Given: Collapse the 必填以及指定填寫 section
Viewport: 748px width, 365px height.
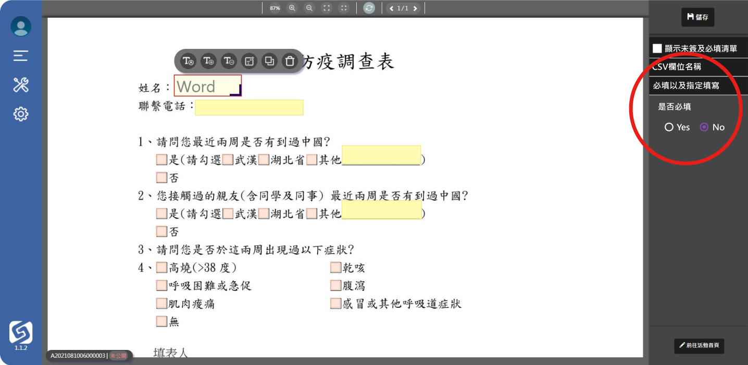Looking at the screenshot, I should click(698, 85).
